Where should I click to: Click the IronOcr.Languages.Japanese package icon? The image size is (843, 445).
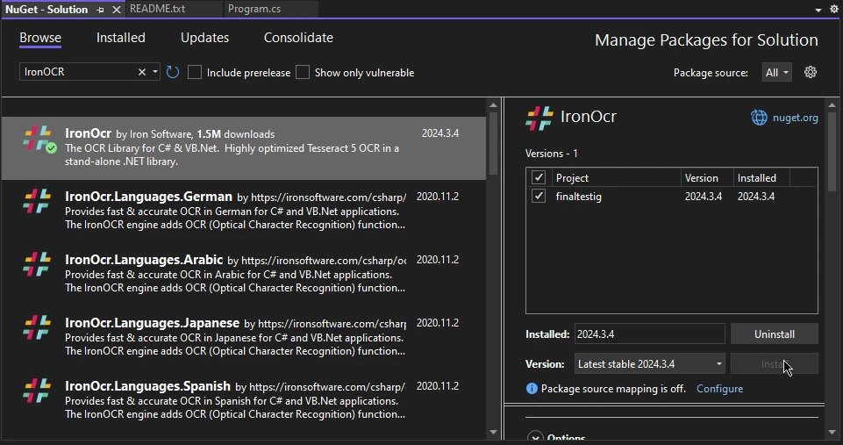pos(37,327)
